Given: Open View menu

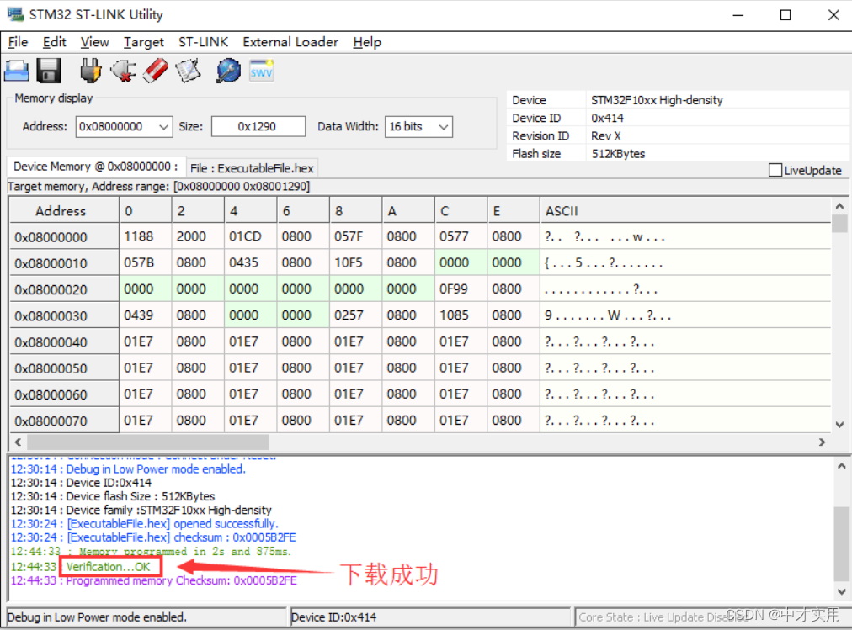Looking at the screenshot, I should tap(94, 42).
